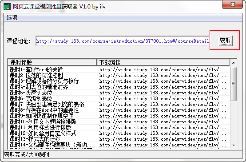
Task: Click the status bar text 获取完成/共30课时
Action: [x=27, y=154]
